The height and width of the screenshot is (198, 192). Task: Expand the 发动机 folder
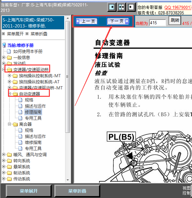pos(4,63)
